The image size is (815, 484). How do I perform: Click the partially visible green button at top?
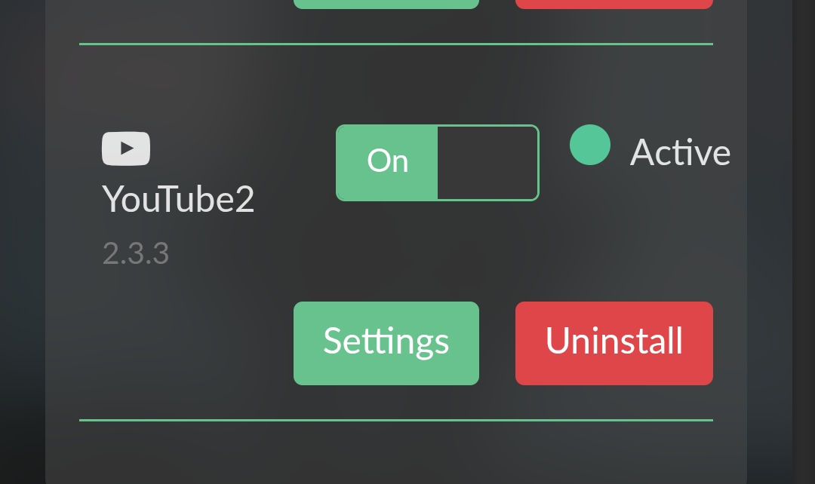(386, 4)
